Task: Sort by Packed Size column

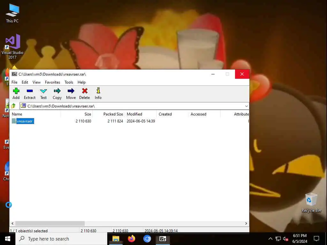Action: click(x=109, y=114)
